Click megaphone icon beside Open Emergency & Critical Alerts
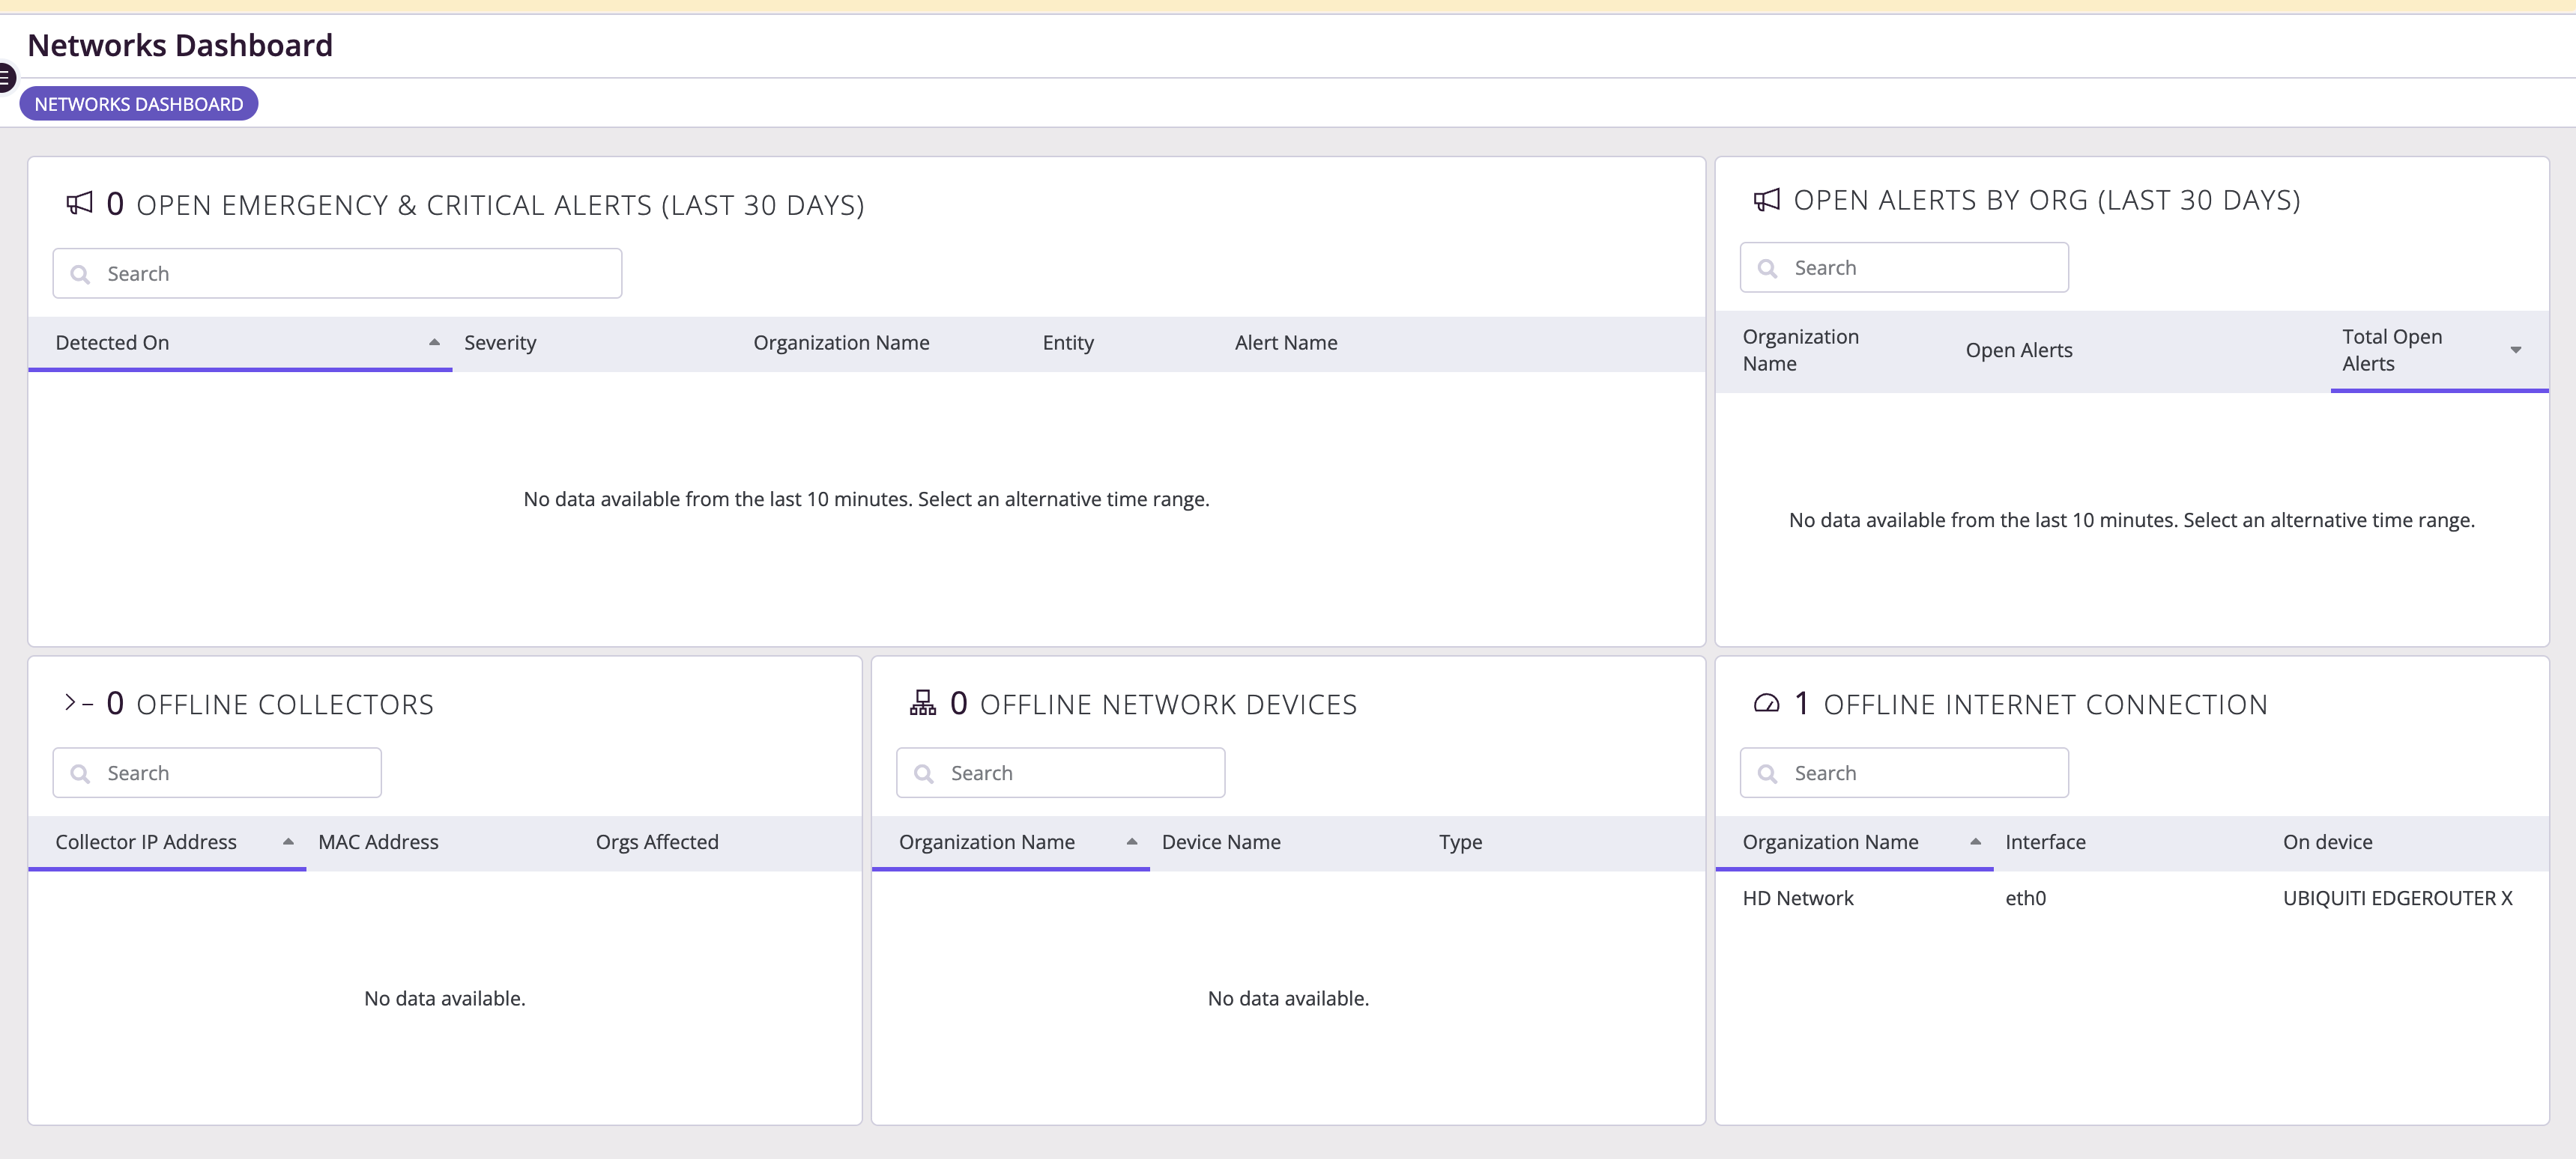The image size is (2576, 1159). [79, 204]
